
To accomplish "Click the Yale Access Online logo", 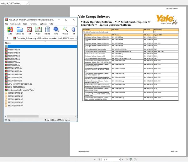I will point(167,20).
